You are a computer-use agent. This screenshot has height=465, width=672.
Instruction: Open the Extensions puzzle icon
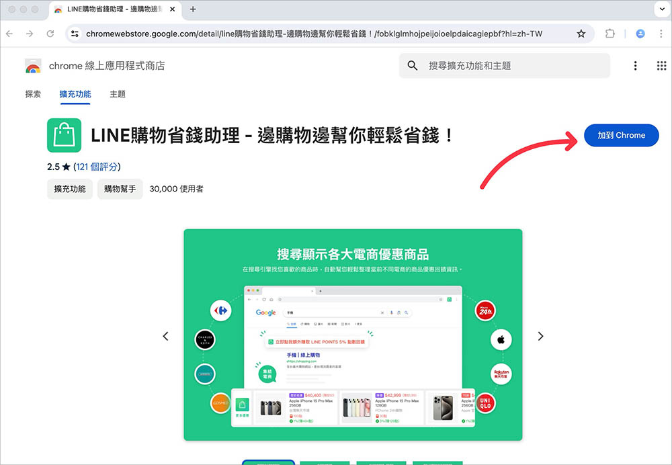pyautogui.click(x=610, y=34)
